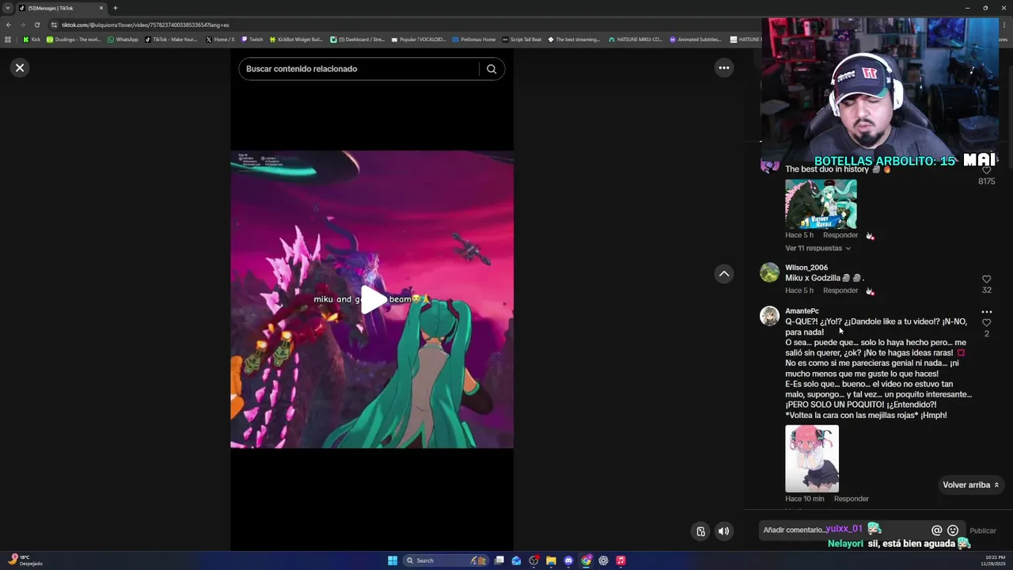Go back in browser
The image size is (1013, 570).
tap(8, 25)
